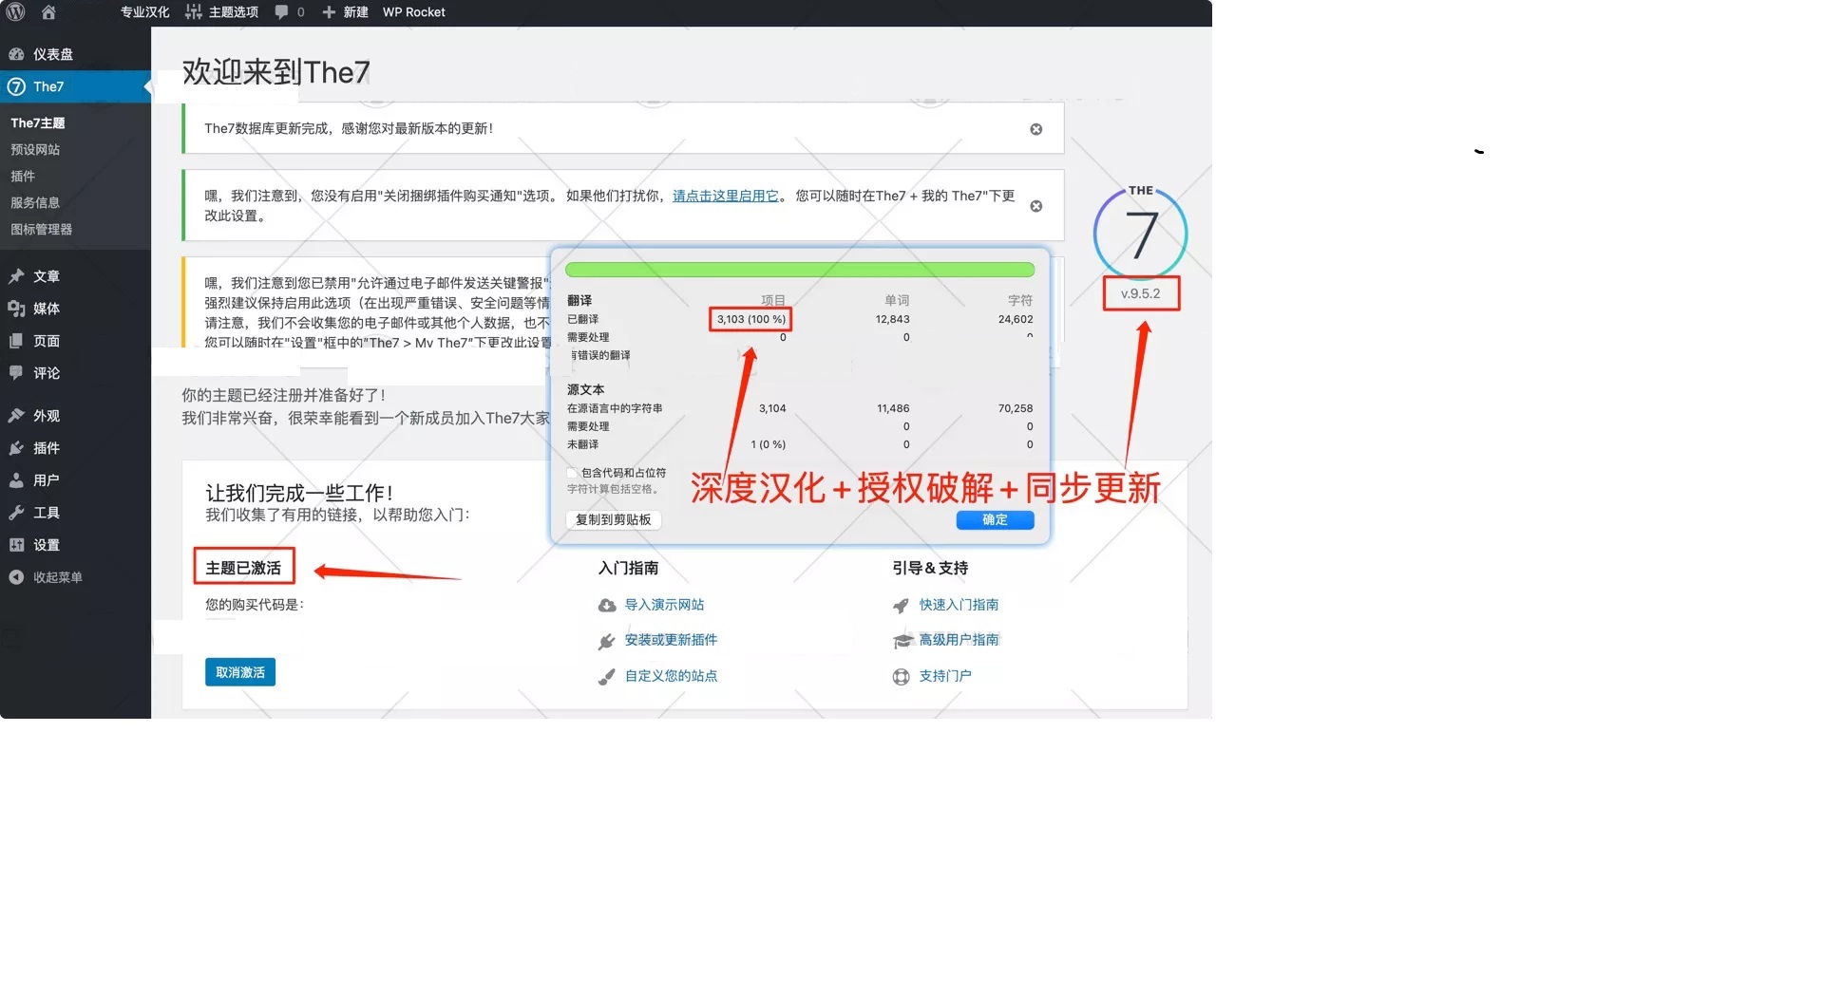Click the The7 version logo

[x=1140, y=233]
